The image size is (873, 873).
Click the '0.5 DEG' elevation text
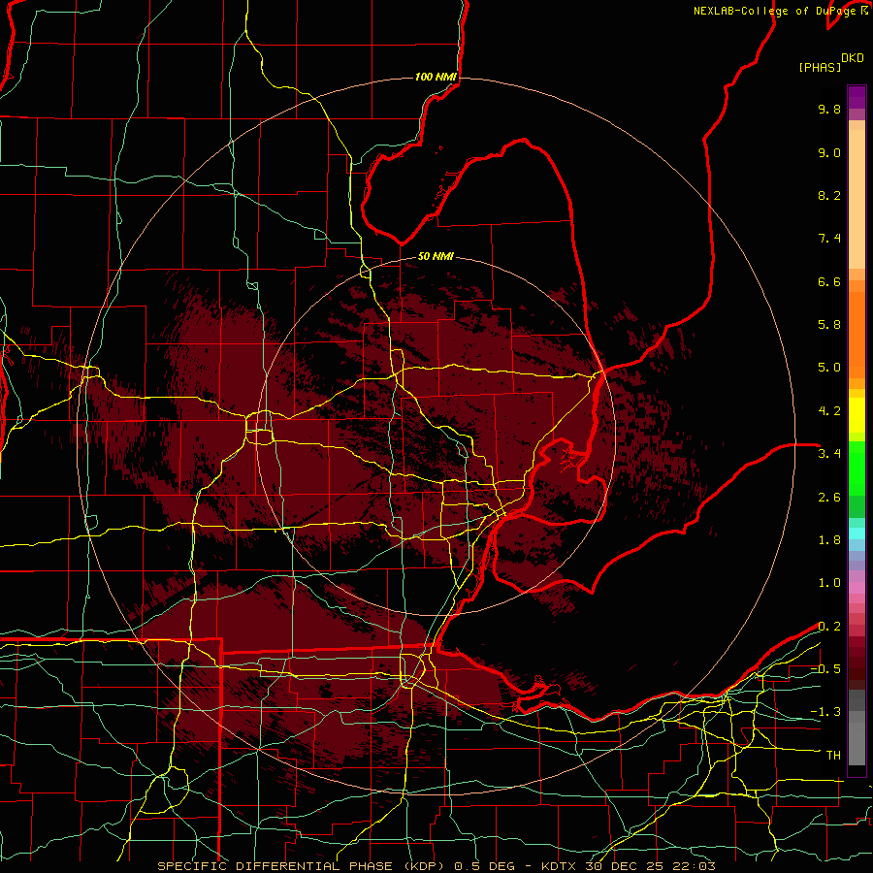(484, 866)
